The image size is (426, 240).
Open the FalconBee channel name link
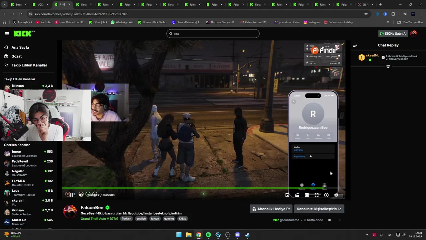(x=92, y=208)
